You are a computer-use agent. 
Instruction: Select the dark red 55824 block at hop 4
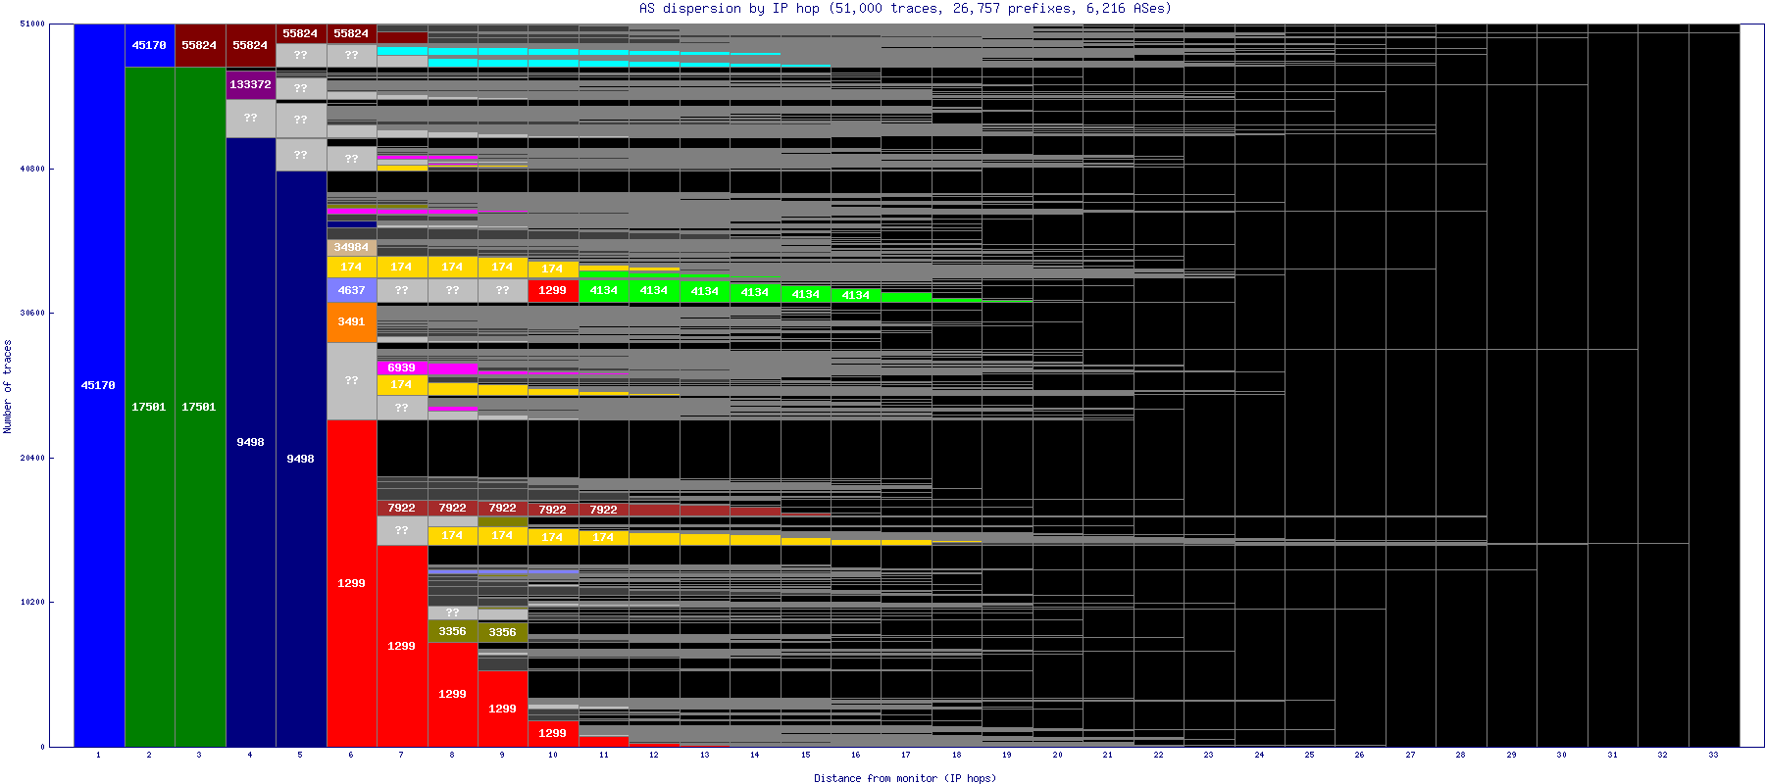[250, 45]
